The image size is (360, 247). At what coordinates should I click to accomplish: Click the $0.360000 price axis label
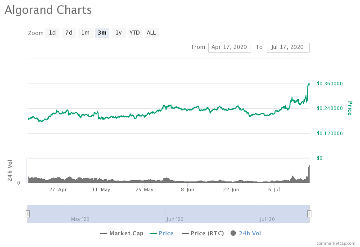pyautogui.click(x=330, y=84)
